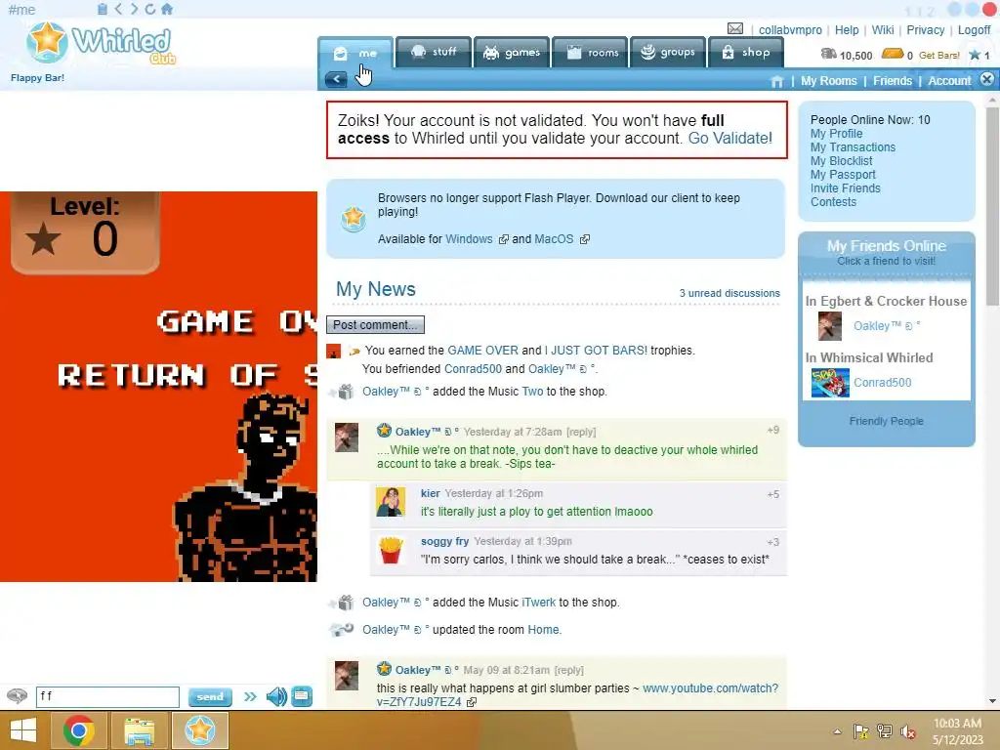The width and height of the screenshot is (1000, 750).
Task: Click the Whirled app taskbar icon
Action: pos(199,730)
